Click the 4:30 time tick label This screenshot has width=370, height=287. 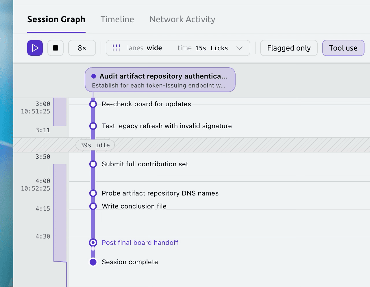[43, 236]
